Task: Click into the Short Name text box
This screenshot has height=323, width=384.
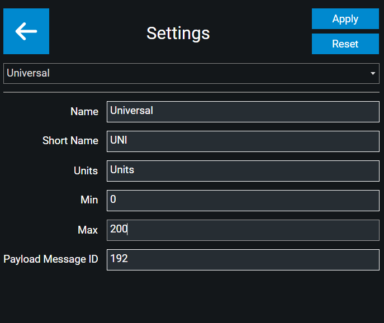Action: 243,141
